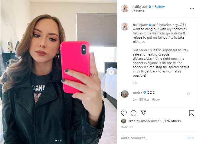Save post with bookmark icon
This screenshot has height=144, width=197.
click(192, 113)
